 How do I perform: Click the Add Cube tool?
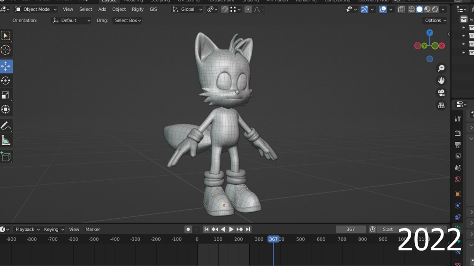click(6, 156)
